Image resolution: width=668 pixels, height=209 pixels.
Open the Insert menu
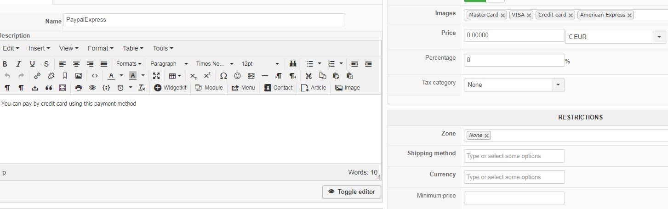(x=39, y=48)
